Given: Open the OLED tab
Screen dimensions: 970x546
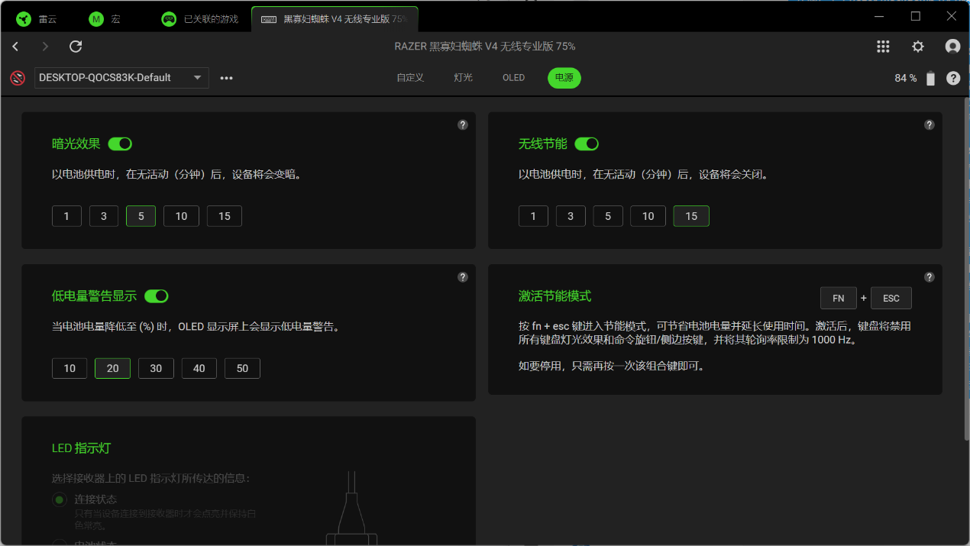Looking at the screenshot, I should click(513, 78).
